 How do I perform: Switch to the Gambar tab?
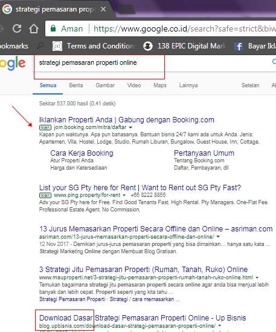105,85
